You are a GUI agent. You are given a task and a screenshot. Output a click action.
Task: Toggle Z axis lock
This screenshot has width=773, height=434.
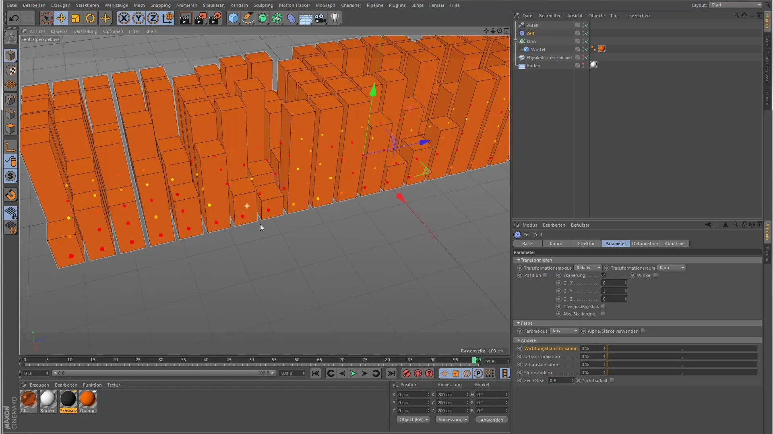point(153,18)
